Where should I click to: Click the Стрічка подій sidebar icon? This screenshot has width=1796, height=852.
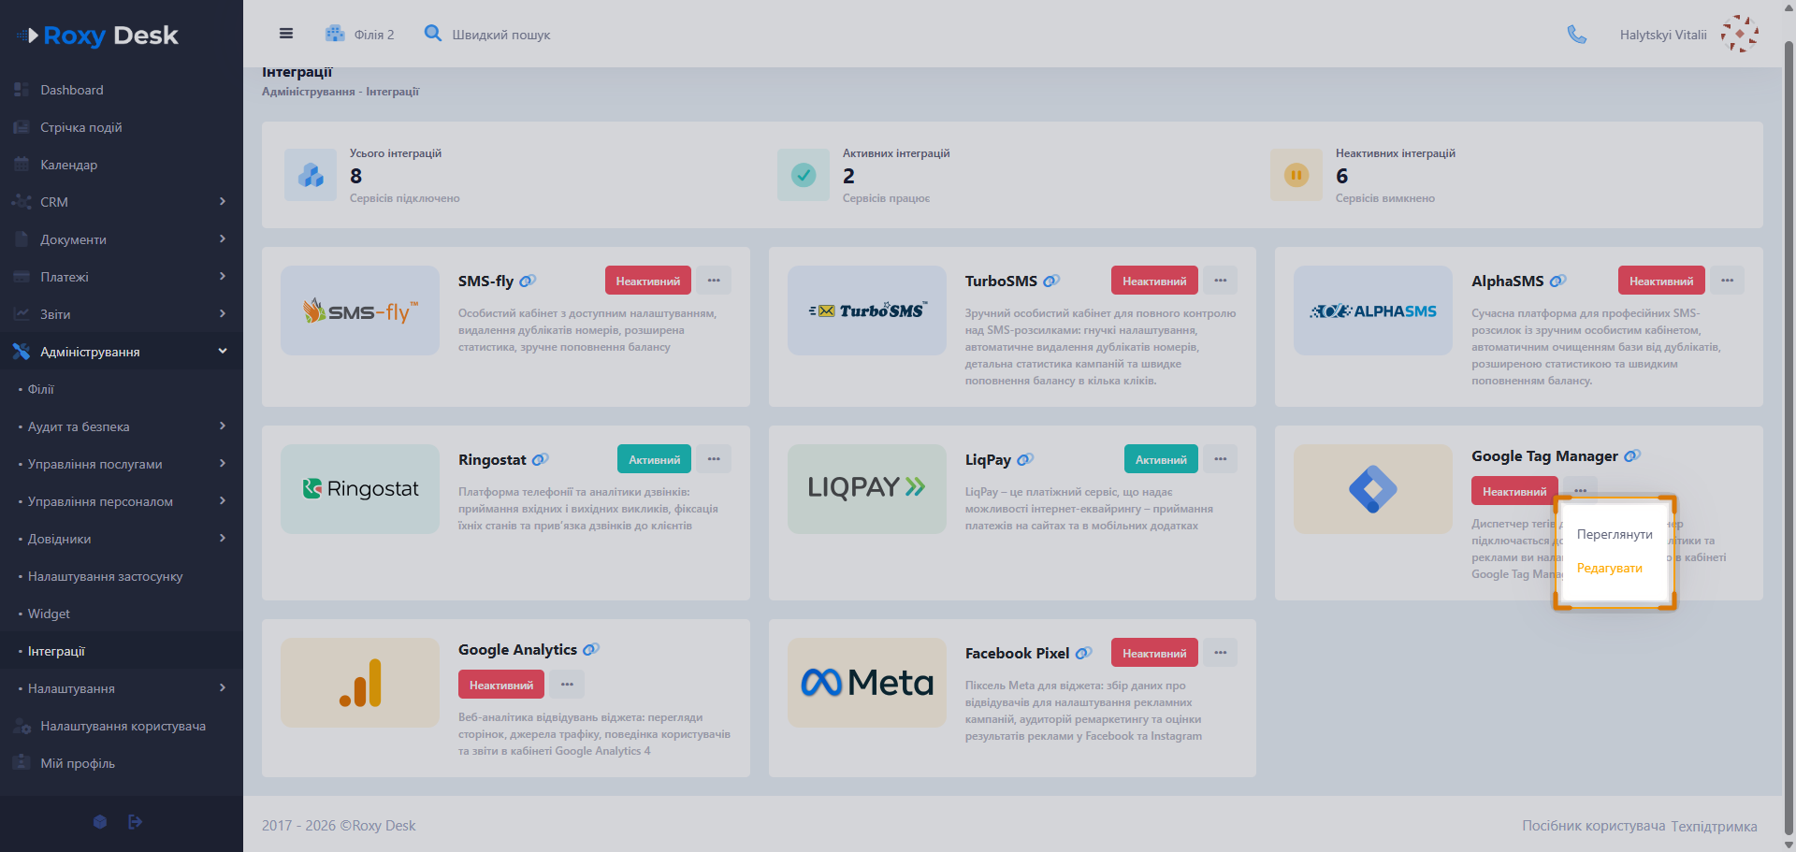22,127
